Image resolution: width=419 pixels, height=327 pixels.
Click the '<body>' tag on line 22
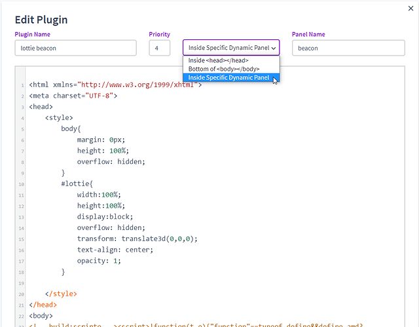[41, 316]
